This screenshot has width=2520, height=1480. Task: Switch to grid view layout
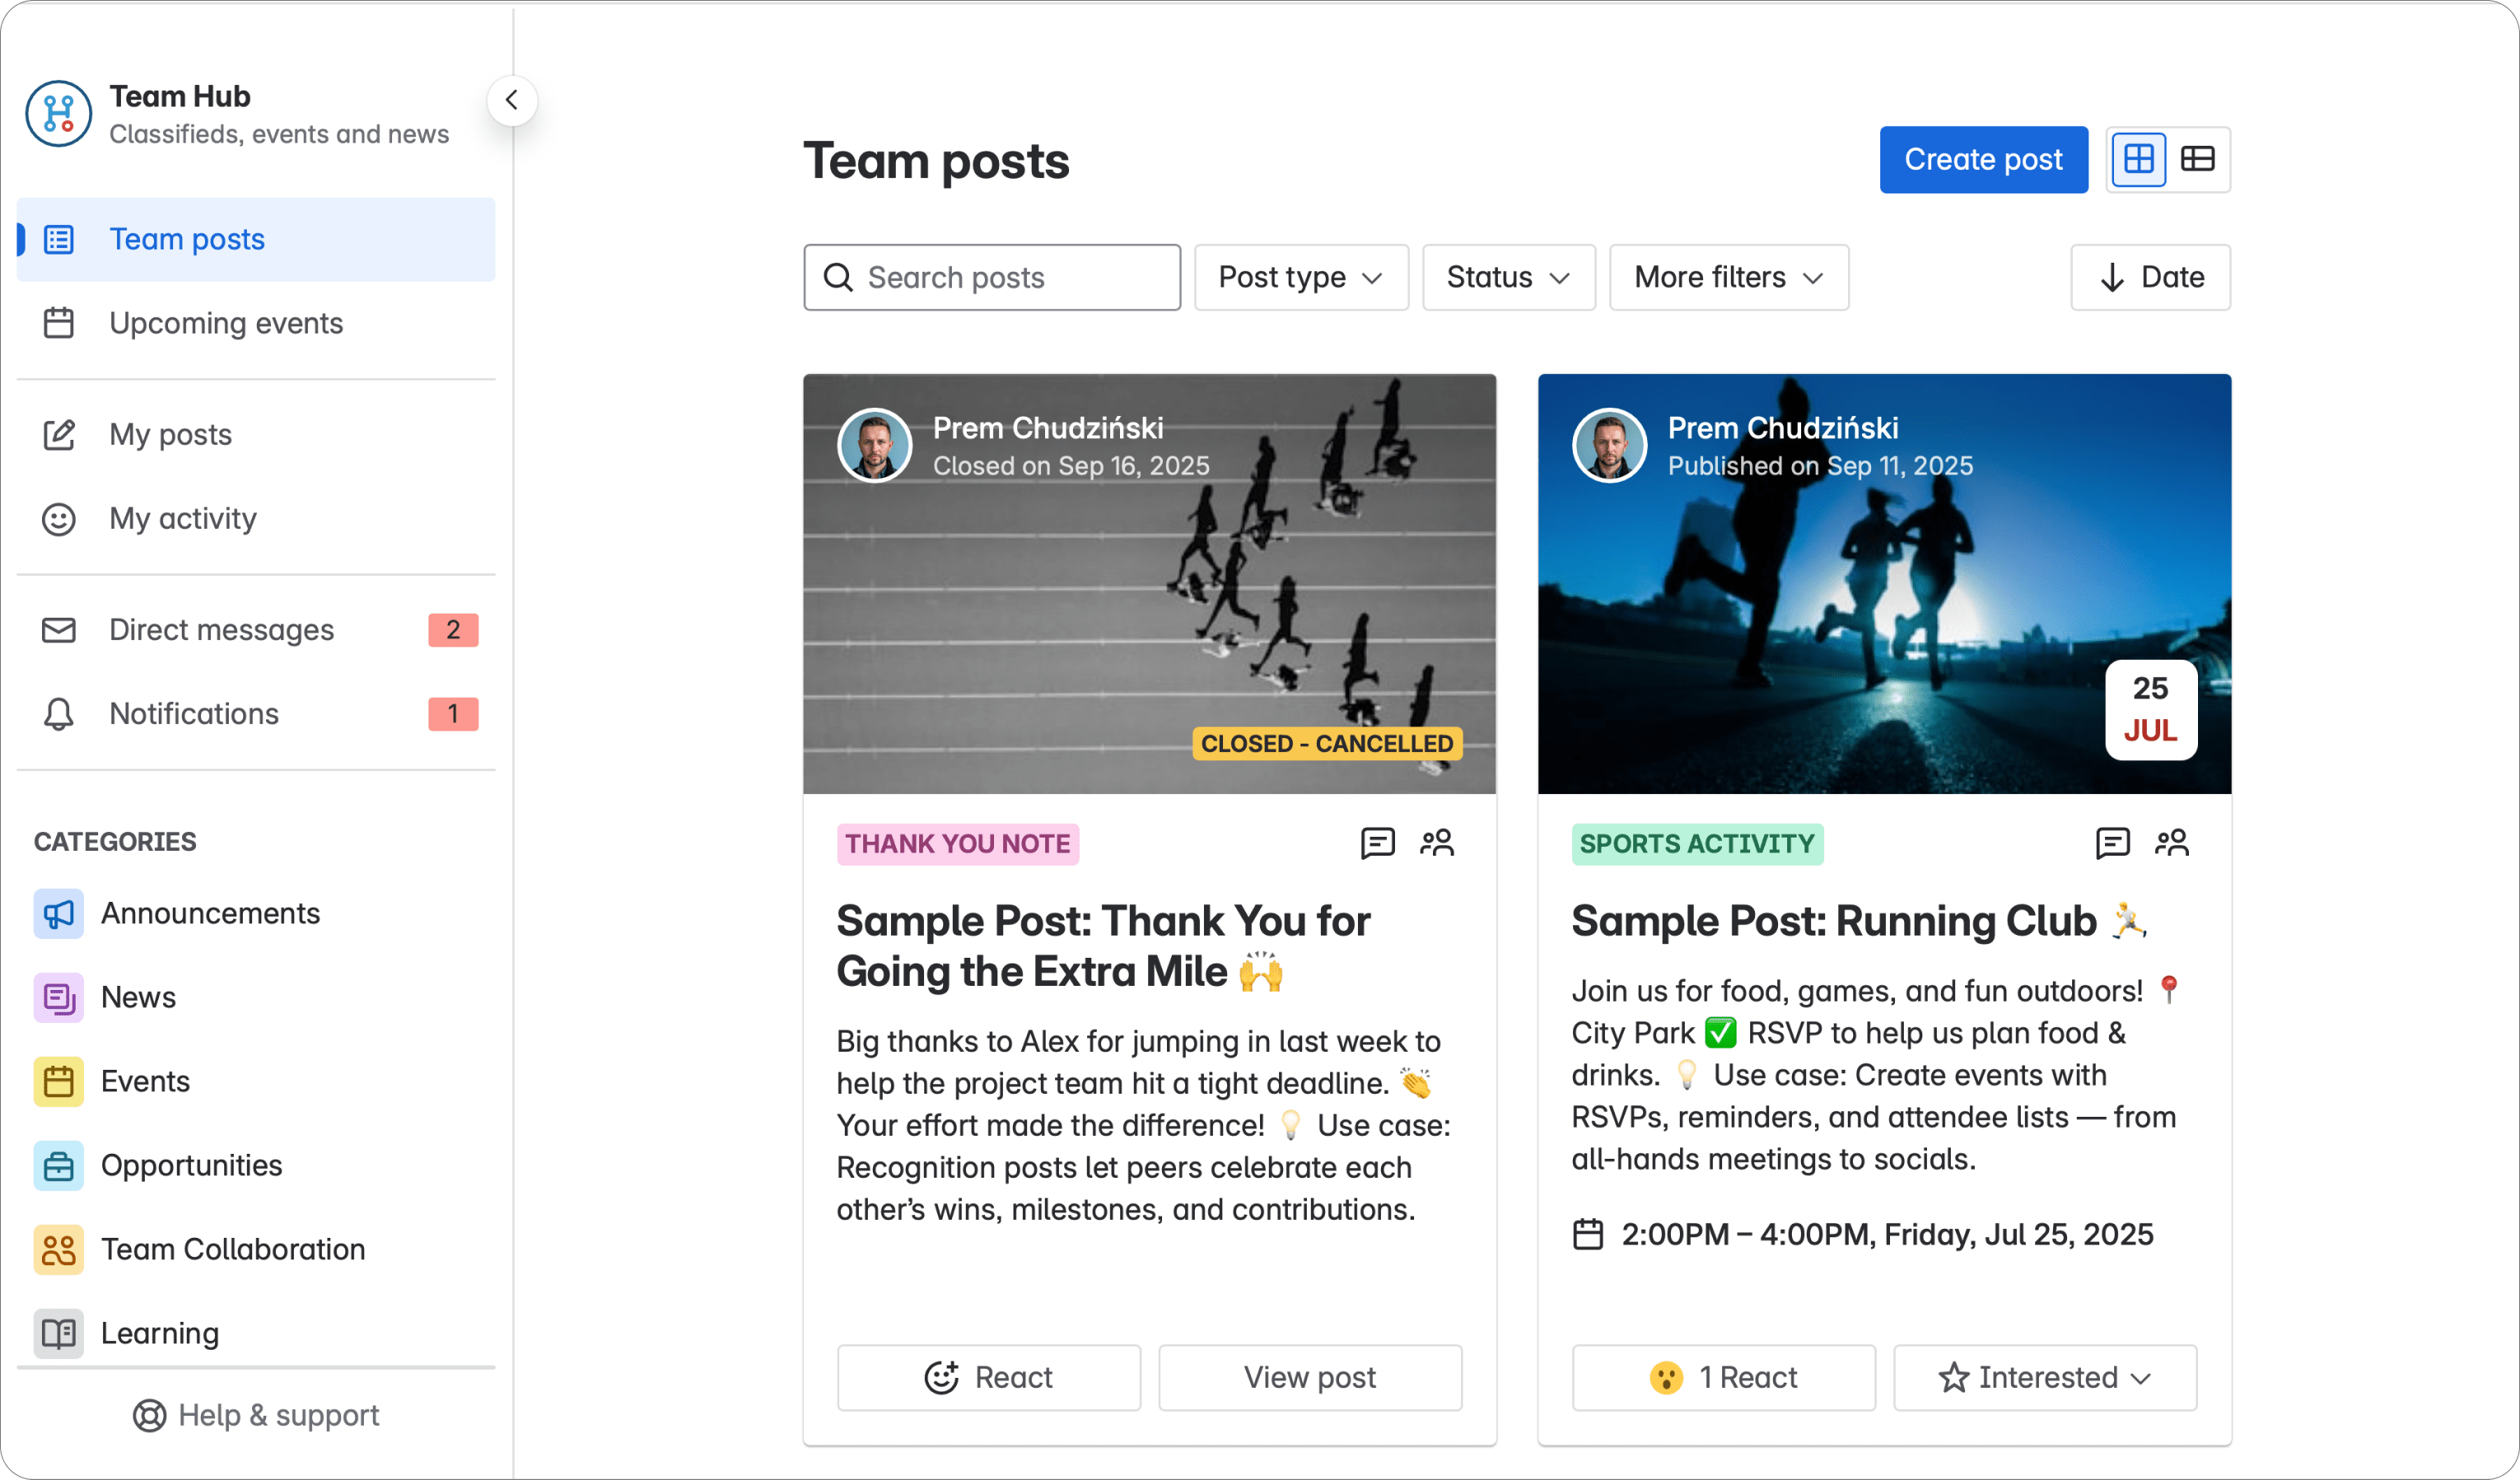pyautogui.click(x=2138, y=159)
